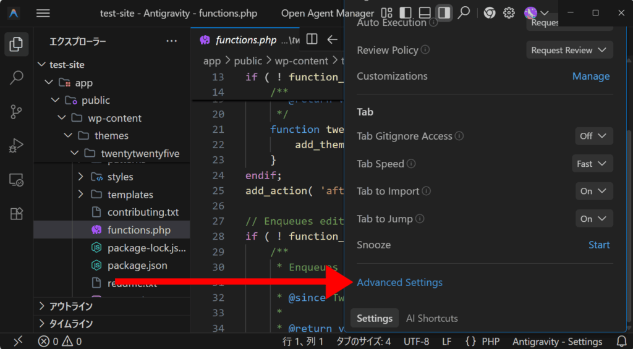Image resolution: width=633 pixels, height=349 pixels.
Task: Open the Source Control view icon
Action: (17, 112)
